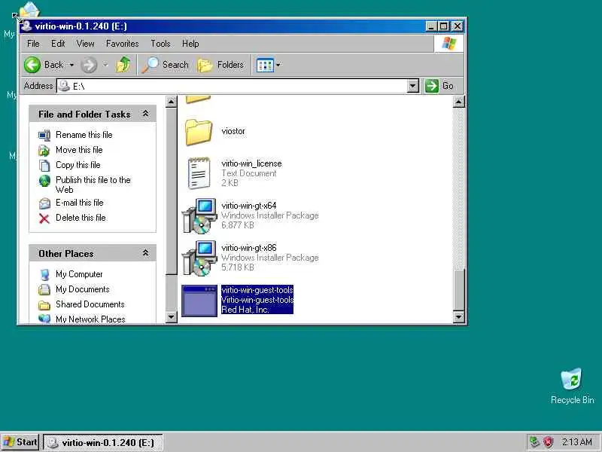The image size is (602, 452).
Task: Click the task pane scroll down arrow
Action: click(171, 317)
